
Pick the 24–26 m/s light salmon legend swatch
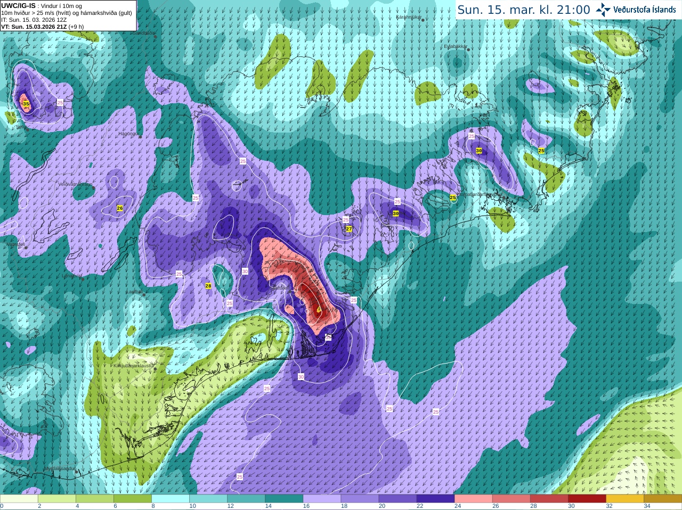pos(473,499)
